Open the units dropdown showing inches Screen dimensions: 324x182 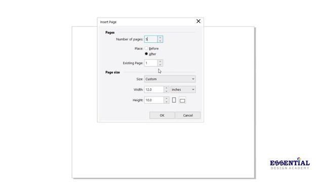coord(183,89)
